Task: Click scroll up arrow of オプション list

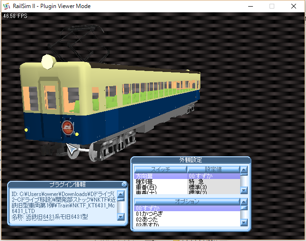Action: 244,202
